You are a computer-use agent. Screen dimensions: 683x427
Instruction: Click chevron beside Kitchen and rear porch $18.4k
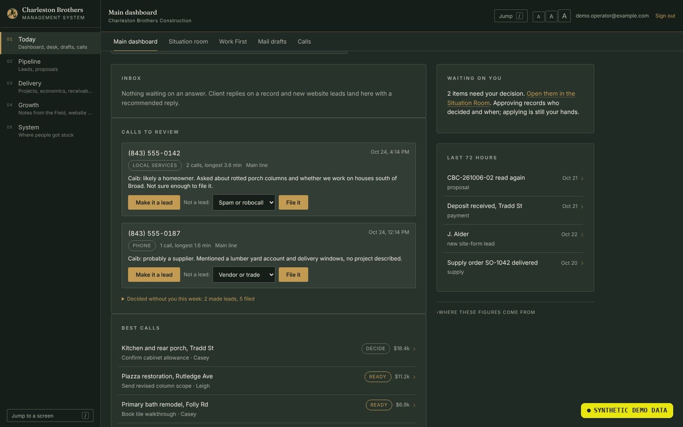414,349
